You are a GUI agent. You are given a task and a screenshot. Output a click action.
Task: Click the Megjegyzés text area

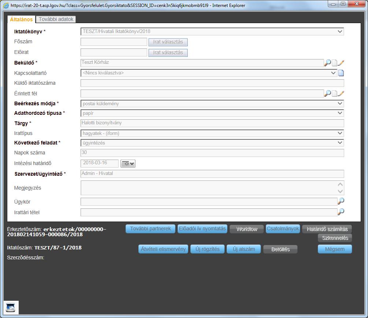pos(212,188)
